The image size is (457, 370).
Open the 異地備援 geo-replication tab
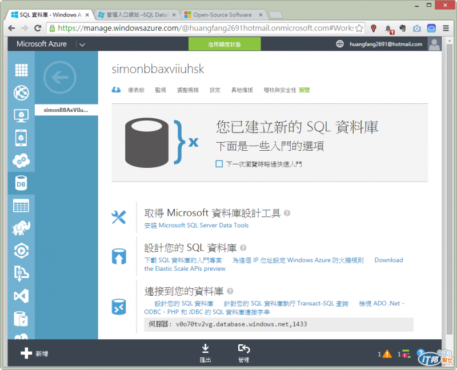242,90
